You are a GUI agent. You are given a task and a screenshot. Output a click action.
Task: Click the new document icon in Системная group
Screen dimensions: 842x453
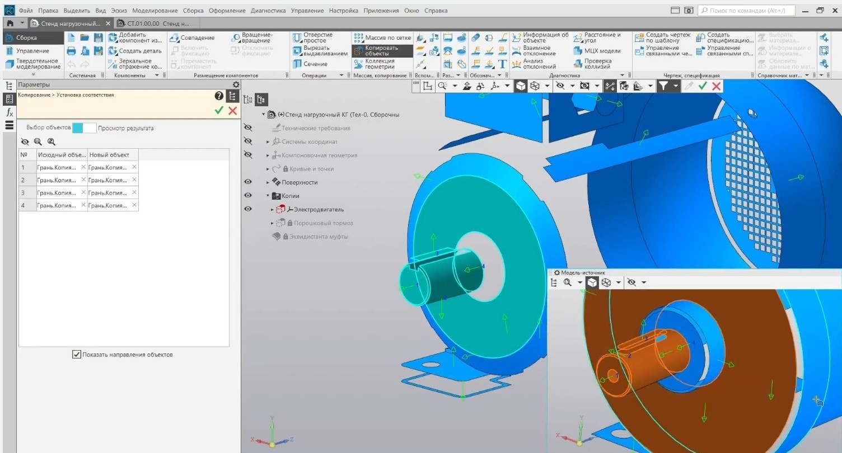[71, 37]
